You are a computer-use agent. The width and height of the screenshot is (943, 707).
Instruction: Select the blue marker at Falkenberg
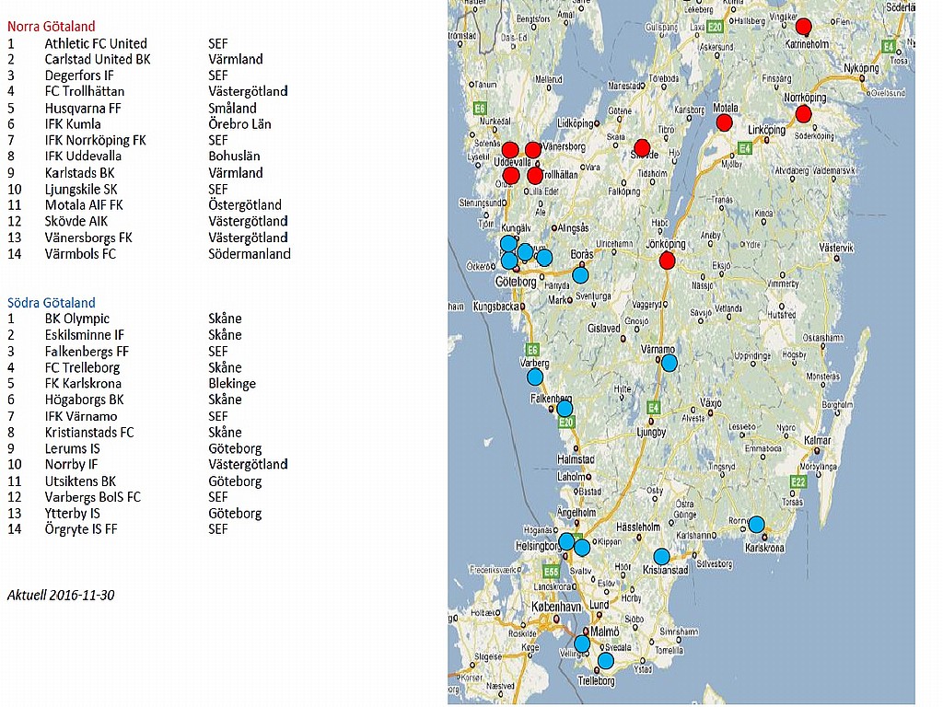click(x=565, y=409)
